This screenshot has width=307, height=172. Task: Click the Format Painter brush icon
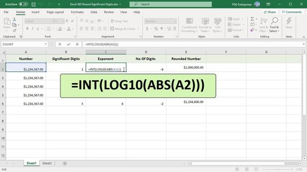(14, 31)
